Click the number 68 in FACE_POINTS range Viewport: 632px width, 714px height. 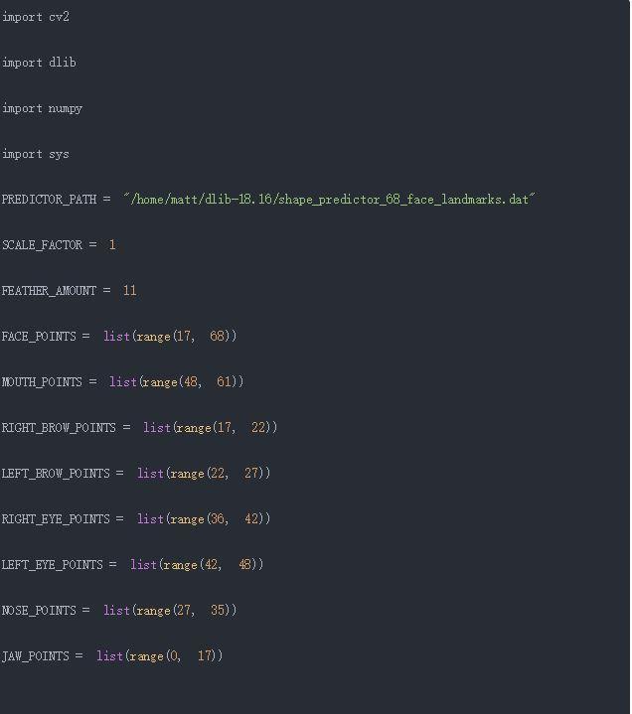(x=218, y=337)
